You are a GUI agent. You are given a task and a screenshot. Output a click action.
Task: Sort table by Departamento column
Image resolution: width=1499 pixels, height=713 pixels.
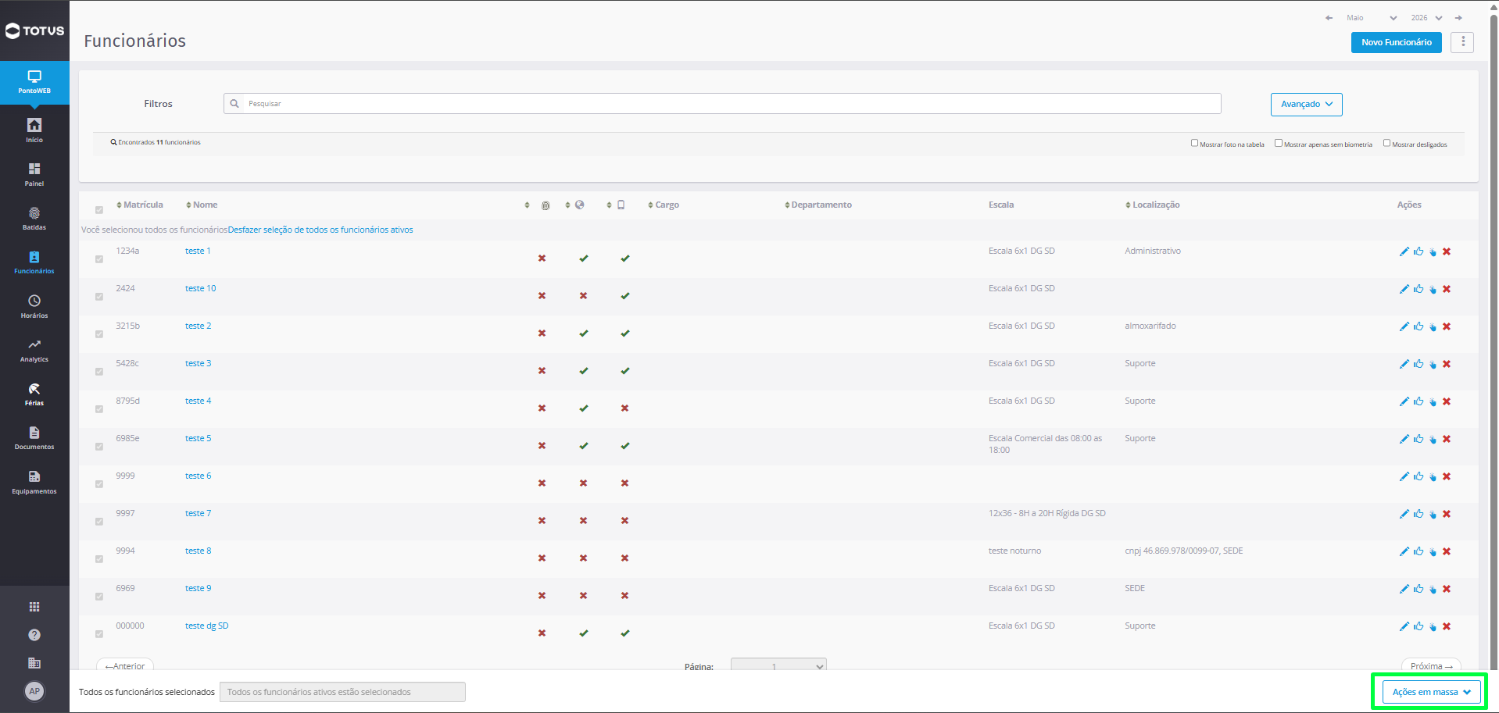pos(818,205)
